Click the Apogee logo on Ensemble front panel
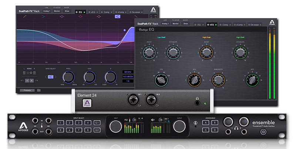This screenshot has height=149, width=296. [23, 126]
